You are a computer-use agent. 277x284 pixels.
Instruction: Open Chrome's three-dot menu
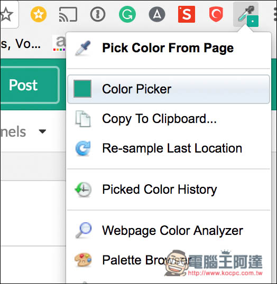tap(275, 14)
